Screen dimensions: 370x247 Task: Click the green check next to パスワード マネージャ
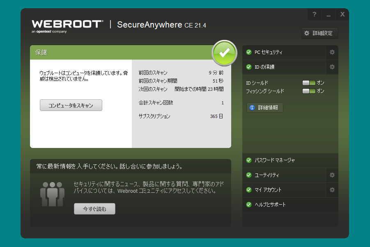(249, 160)
